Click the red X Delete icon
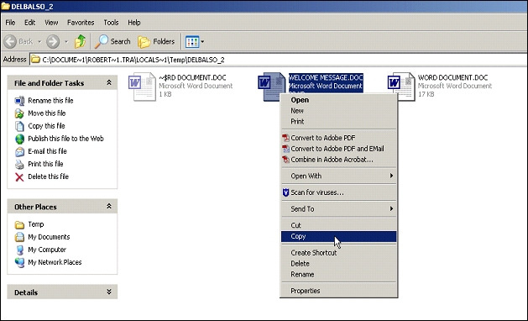The height and width of the screenshot is (321, 528). point(19,176)
